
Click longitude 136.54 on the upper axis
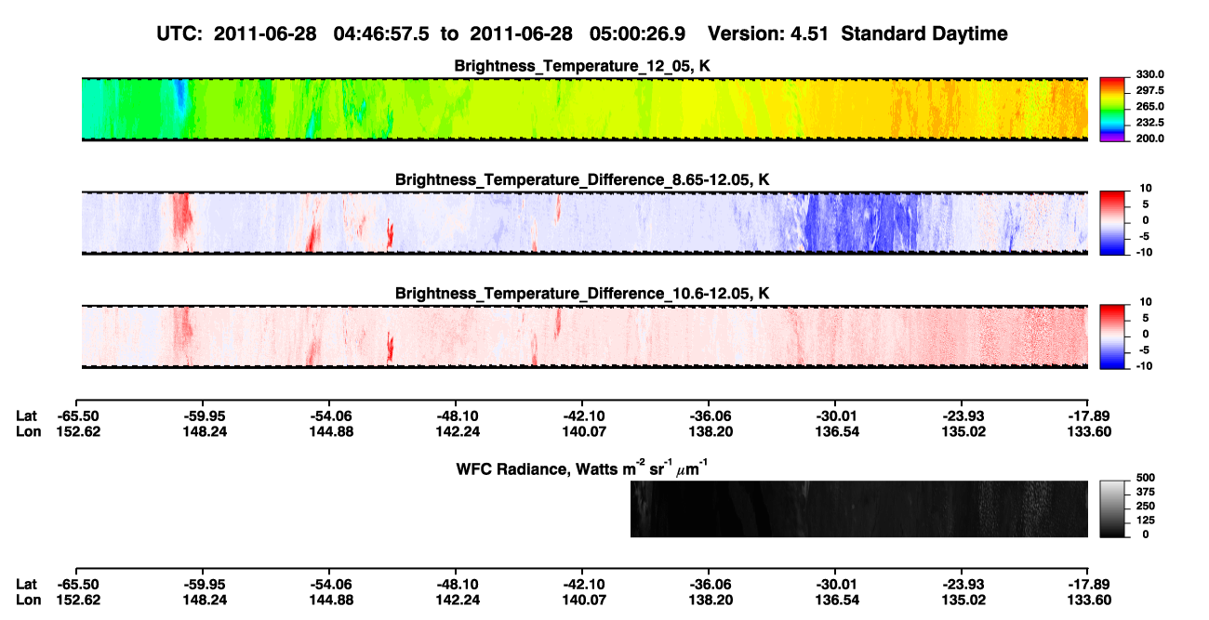835,431
